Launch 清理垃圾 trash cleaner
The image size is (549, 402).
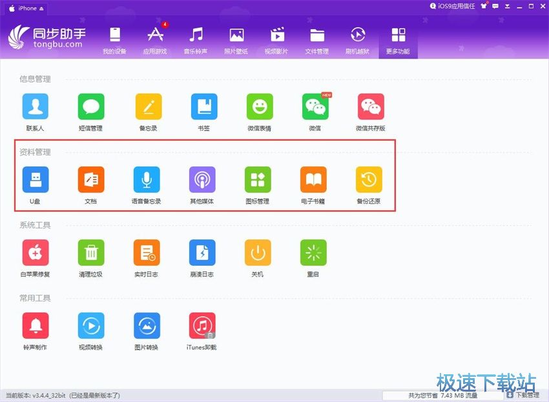(91, 252)
